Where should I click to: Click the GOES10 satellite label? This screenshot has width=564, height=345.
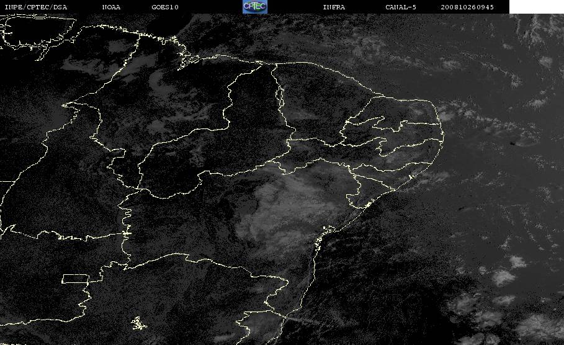coord(165,7)
